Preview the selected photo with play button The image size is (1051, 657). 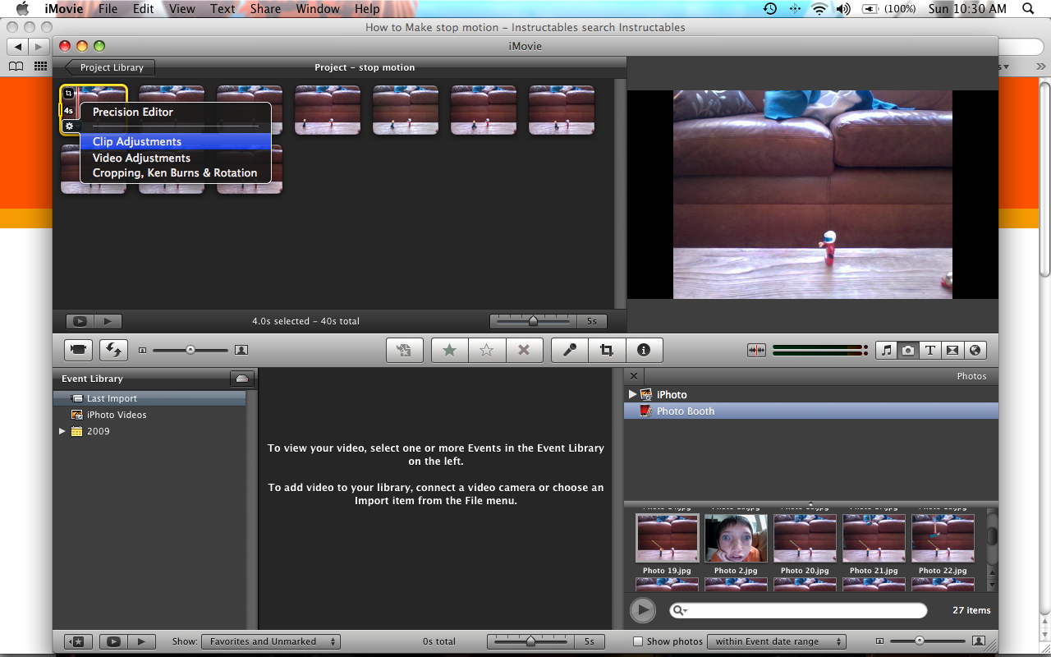click(x=643, y=610)
